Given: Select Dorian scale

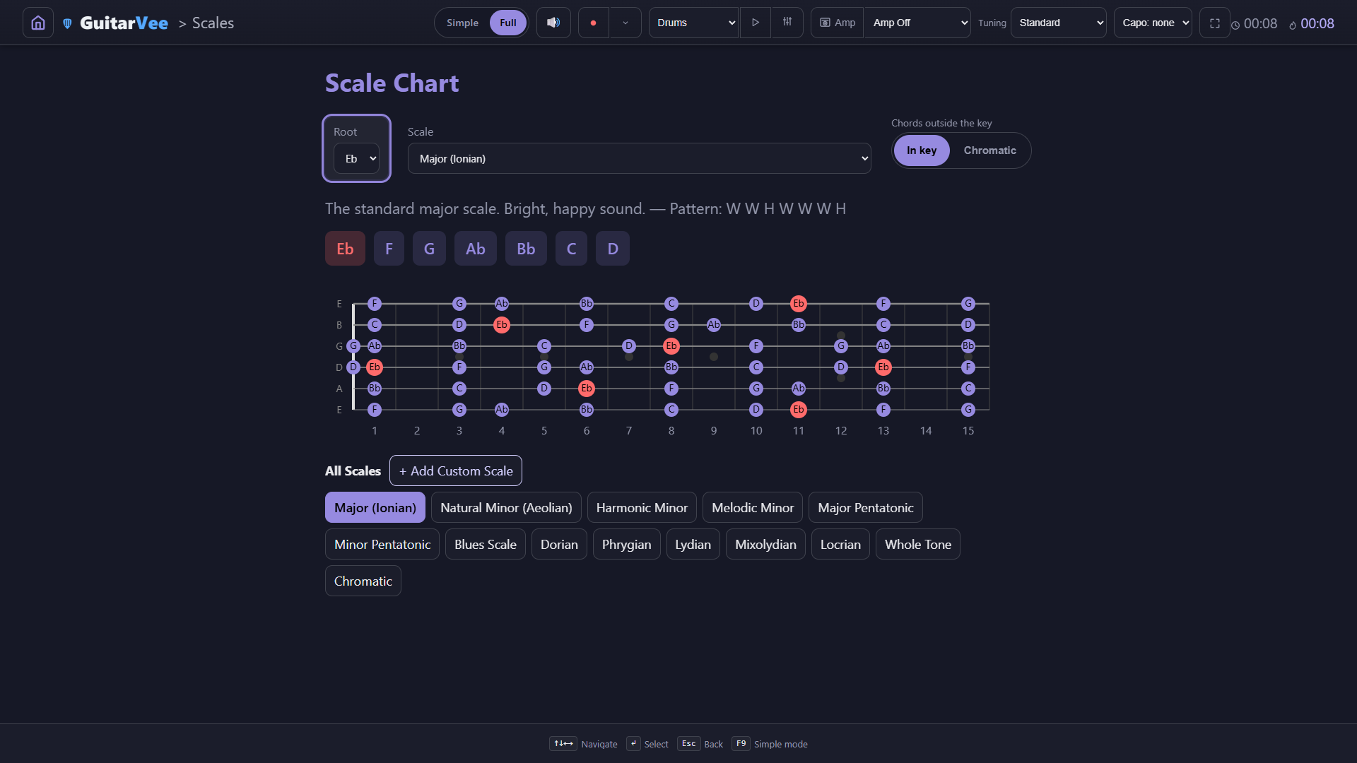Looking at the screenshot, I should click(559, 544).
